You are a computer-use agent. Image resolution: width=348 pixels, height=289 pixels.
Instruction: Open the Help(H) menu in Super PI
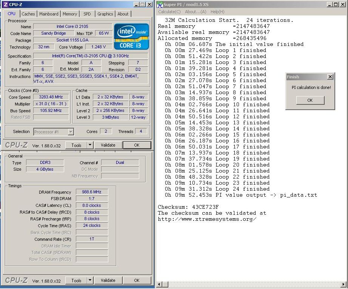217,12
